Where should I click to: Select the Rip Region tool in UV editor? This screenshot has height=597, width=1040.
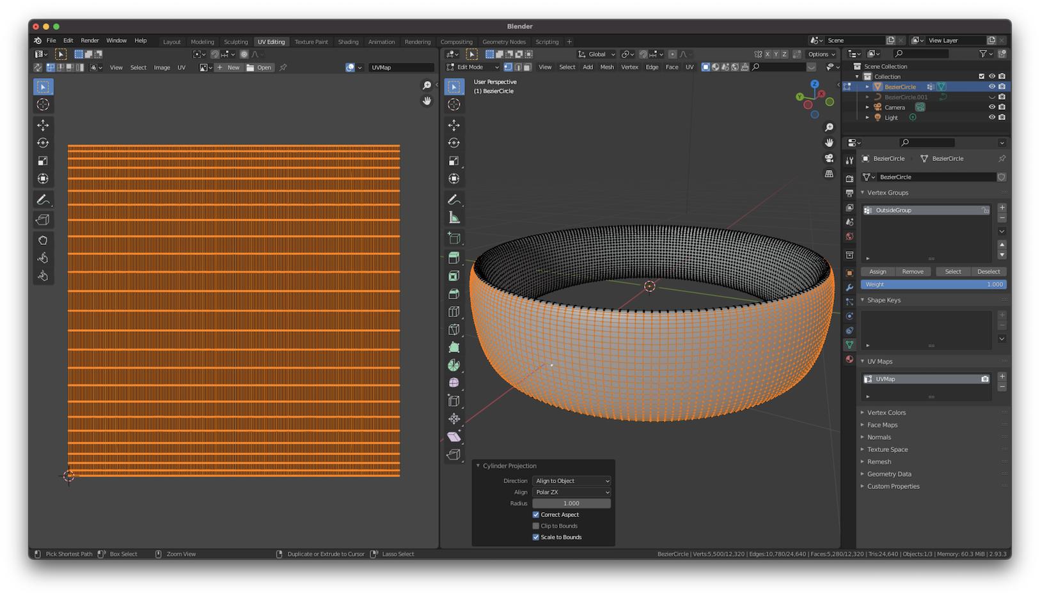click(43, 220)
